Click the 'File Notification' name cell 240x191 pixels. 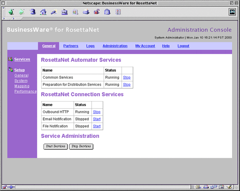[58, 126]
